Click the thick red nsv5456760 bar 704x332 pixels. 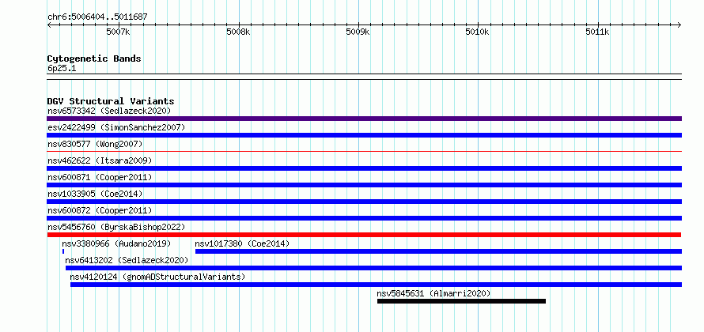click(x=364, y=235)
